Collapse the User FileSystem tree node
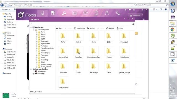Screen dimensions: 177x99 click(x=33, y=30)
